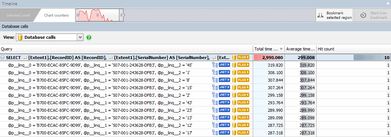
Task: Click database icon in the SELECT summary row
Action: pyautogui.click(x=234, y=58)
